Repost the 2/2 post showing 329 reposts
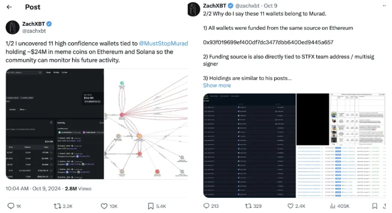The height and width of the screenshot is (213, 392). coord(248,206)
